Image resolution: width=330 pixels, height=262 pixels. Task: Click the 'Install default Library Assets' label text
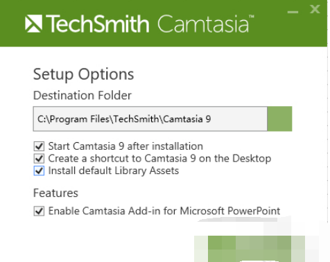point(114,171)
